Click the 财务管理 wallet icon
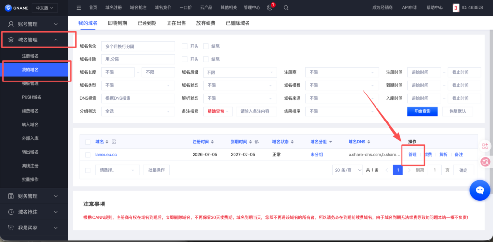This screenshot has height=242, width=493. (11, 196)
